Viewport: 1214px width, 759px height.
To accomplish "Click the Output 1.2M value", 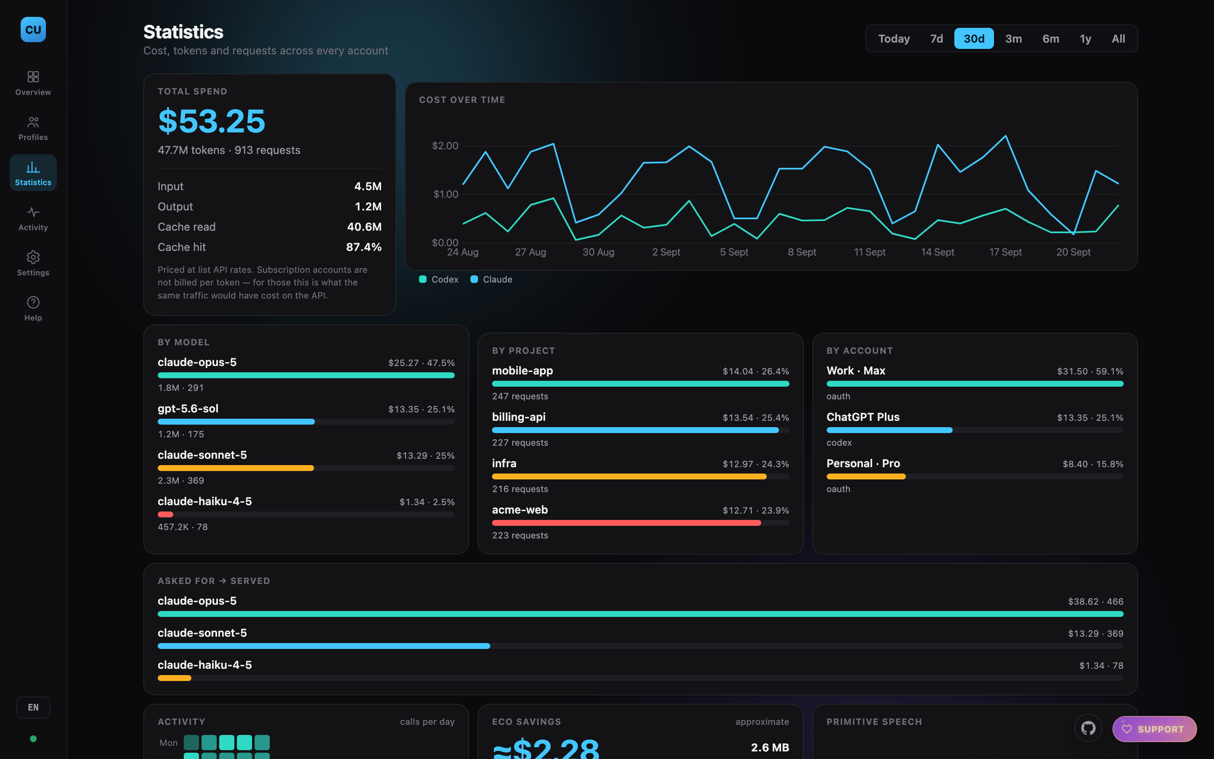I will click(368, 206).
